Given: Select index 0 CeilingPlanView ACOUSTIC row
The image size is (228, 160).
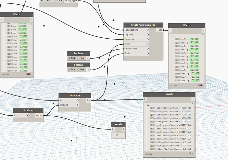Looking at the screenshot, I should (171, 108).
